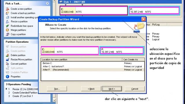Click the blue Properties info icon
This screenshot has height=104, width=185.
(8, 77)
